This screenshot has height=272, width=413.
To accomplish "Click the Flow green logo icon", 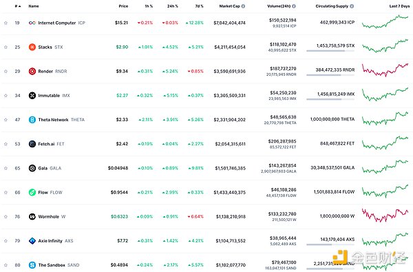I will [32, 192].
